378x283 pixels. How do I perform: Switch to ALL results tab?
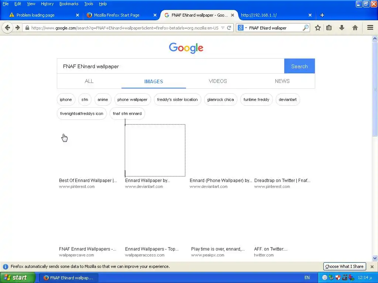(x=89, y=81)
